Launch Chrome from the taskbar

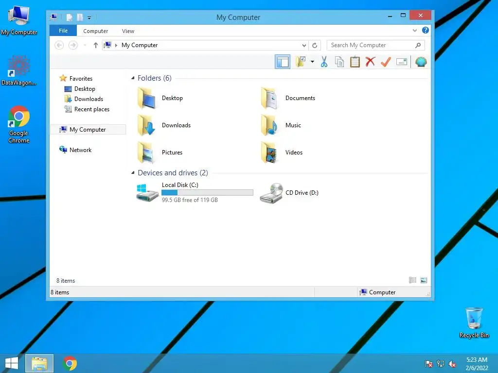click(x=70, y=363)
